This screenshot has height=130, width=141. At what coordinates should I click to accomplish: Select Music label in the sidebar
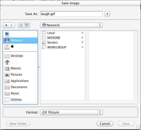(15, 93)
